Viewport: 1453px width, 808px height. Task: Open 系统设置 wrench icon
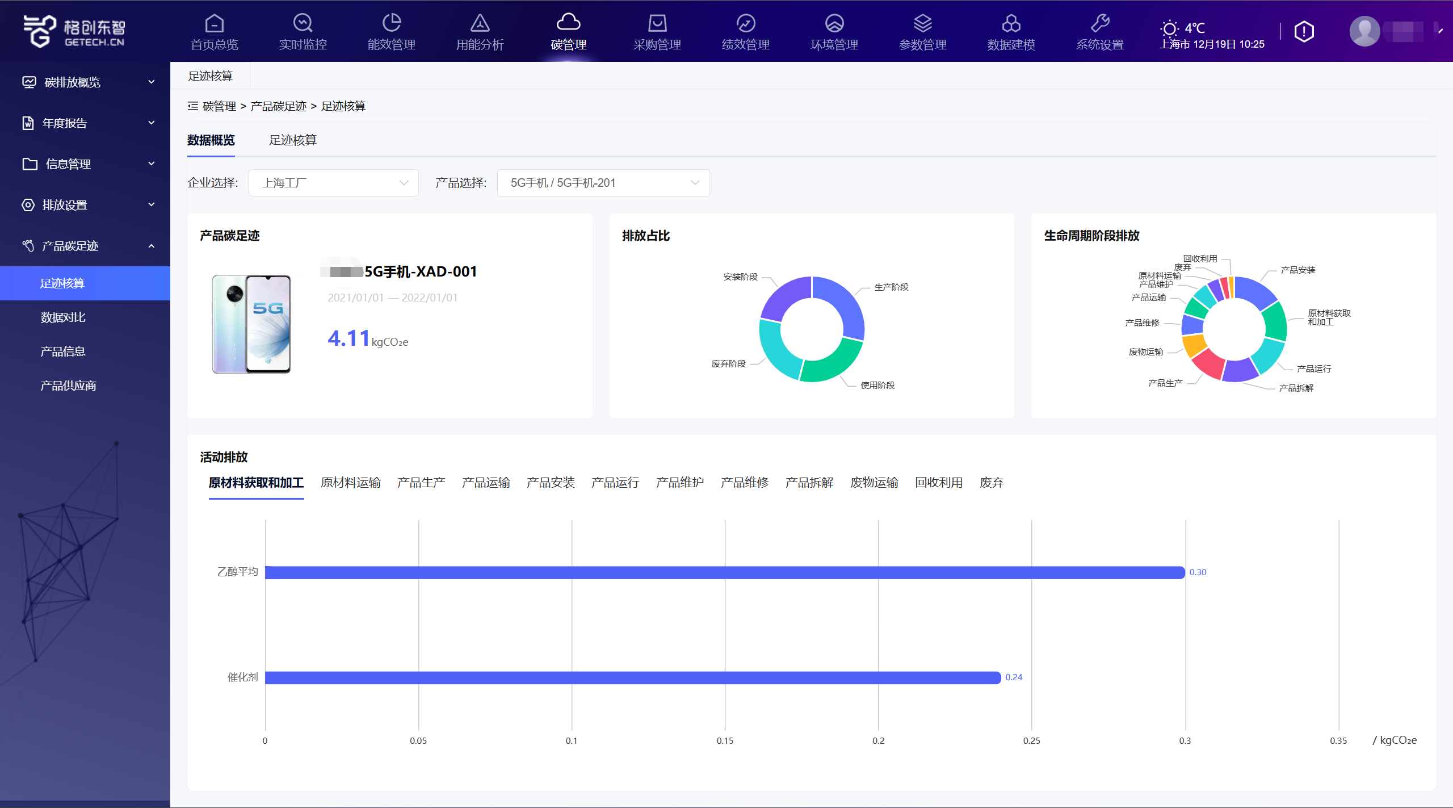click(1099, 24)
